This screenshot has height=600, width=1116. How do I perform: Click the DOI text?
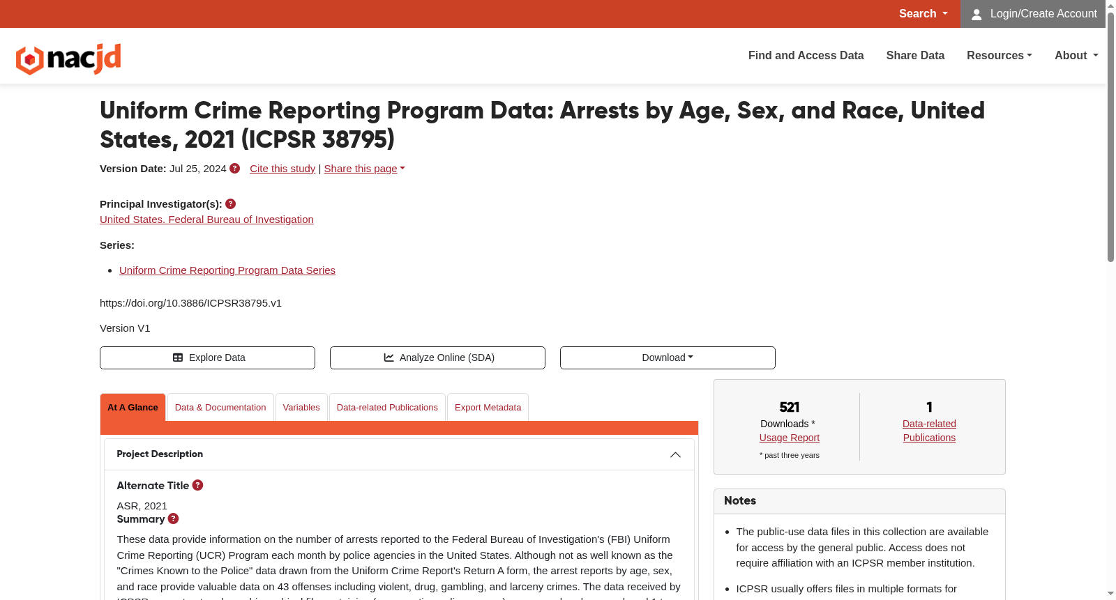click(x=190, y=303)
